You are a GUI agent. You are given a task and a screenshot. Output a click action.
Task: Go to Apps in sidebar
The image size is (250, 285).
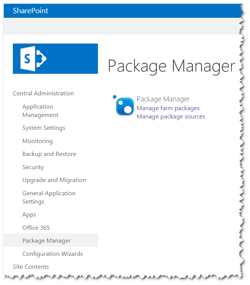click(x=29, y=215)
